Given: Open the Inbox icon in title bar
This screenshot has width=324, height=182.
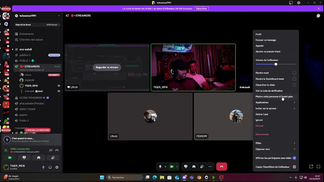Looking at the screenshot, I should click(x=291, y=3).
